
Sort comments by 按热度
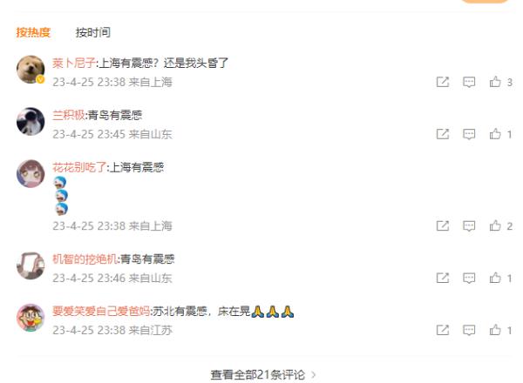33,32
